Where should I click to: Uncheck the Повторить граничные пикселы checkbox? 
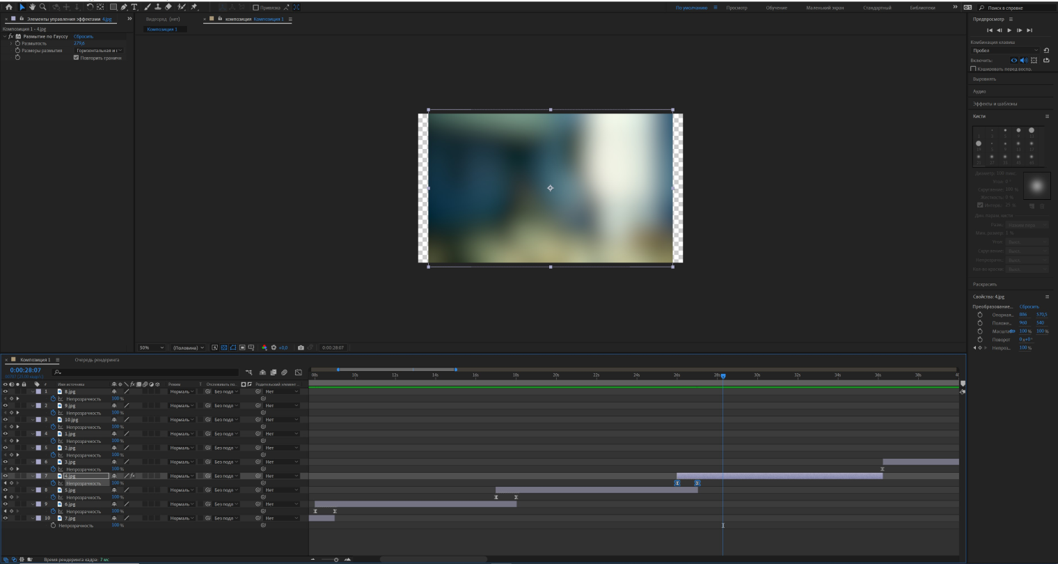[76, 58]
